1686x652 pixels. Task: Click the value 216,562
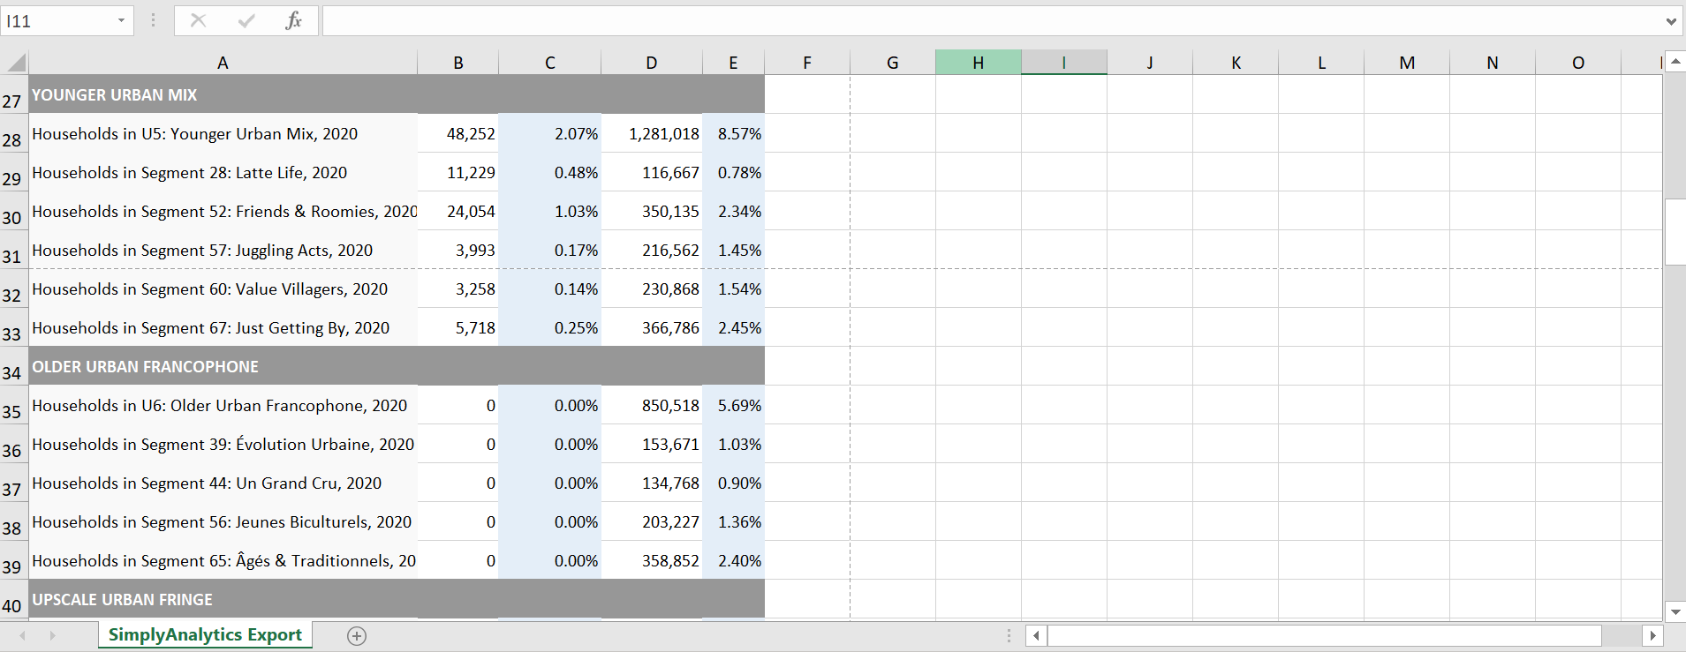click(x=670, y=251)
